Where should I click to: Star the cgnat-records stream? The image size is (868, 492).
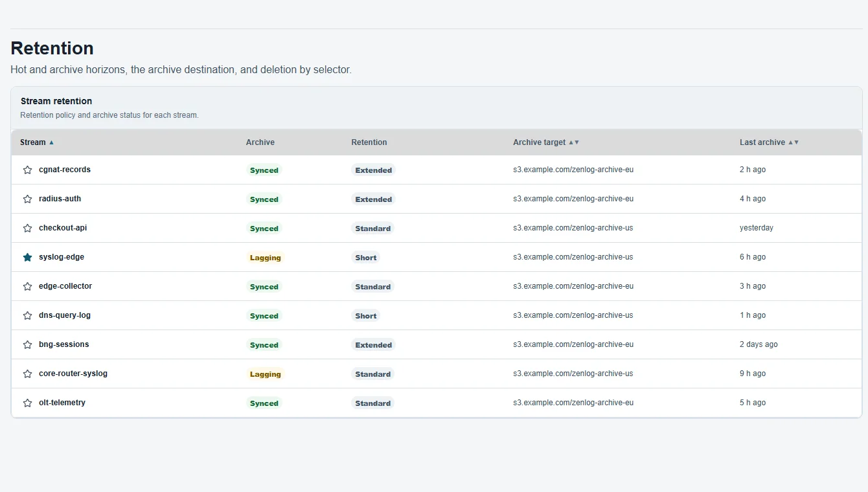click(27, 170)
